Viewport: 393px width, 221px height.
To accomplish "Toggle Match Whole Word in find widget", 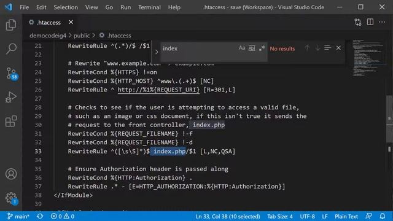I will [x=252, y=48].
